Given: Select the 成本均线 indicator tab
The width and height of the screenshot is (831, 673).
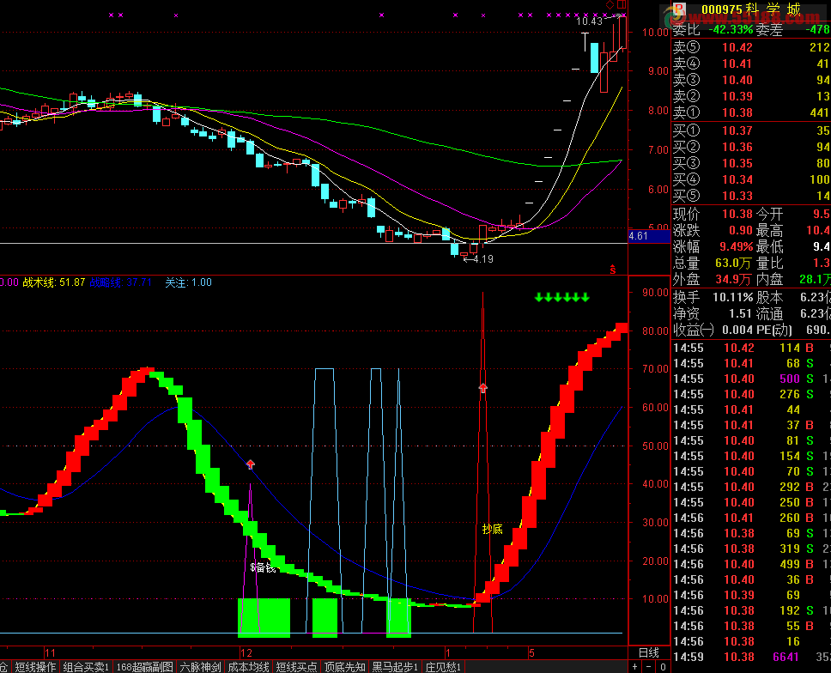Looking at the screenshot, I should pos(248,666).
